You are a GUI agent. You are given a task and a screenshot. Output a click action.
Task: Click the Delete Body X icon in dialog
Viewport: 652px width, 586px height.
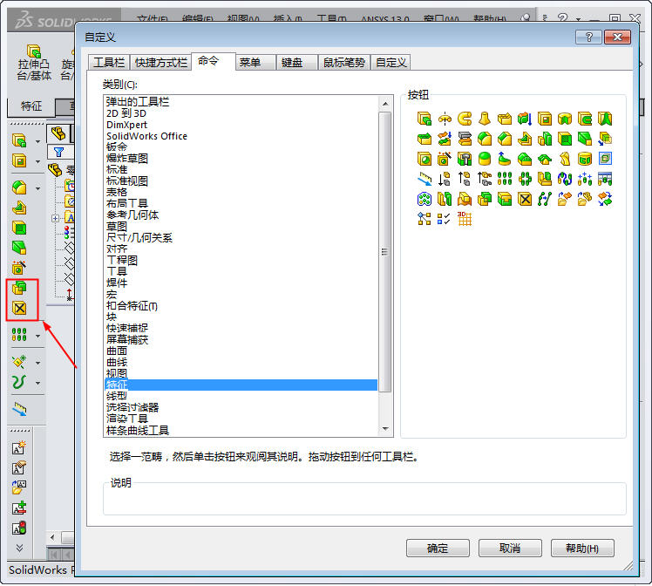(x=525, y=199)
